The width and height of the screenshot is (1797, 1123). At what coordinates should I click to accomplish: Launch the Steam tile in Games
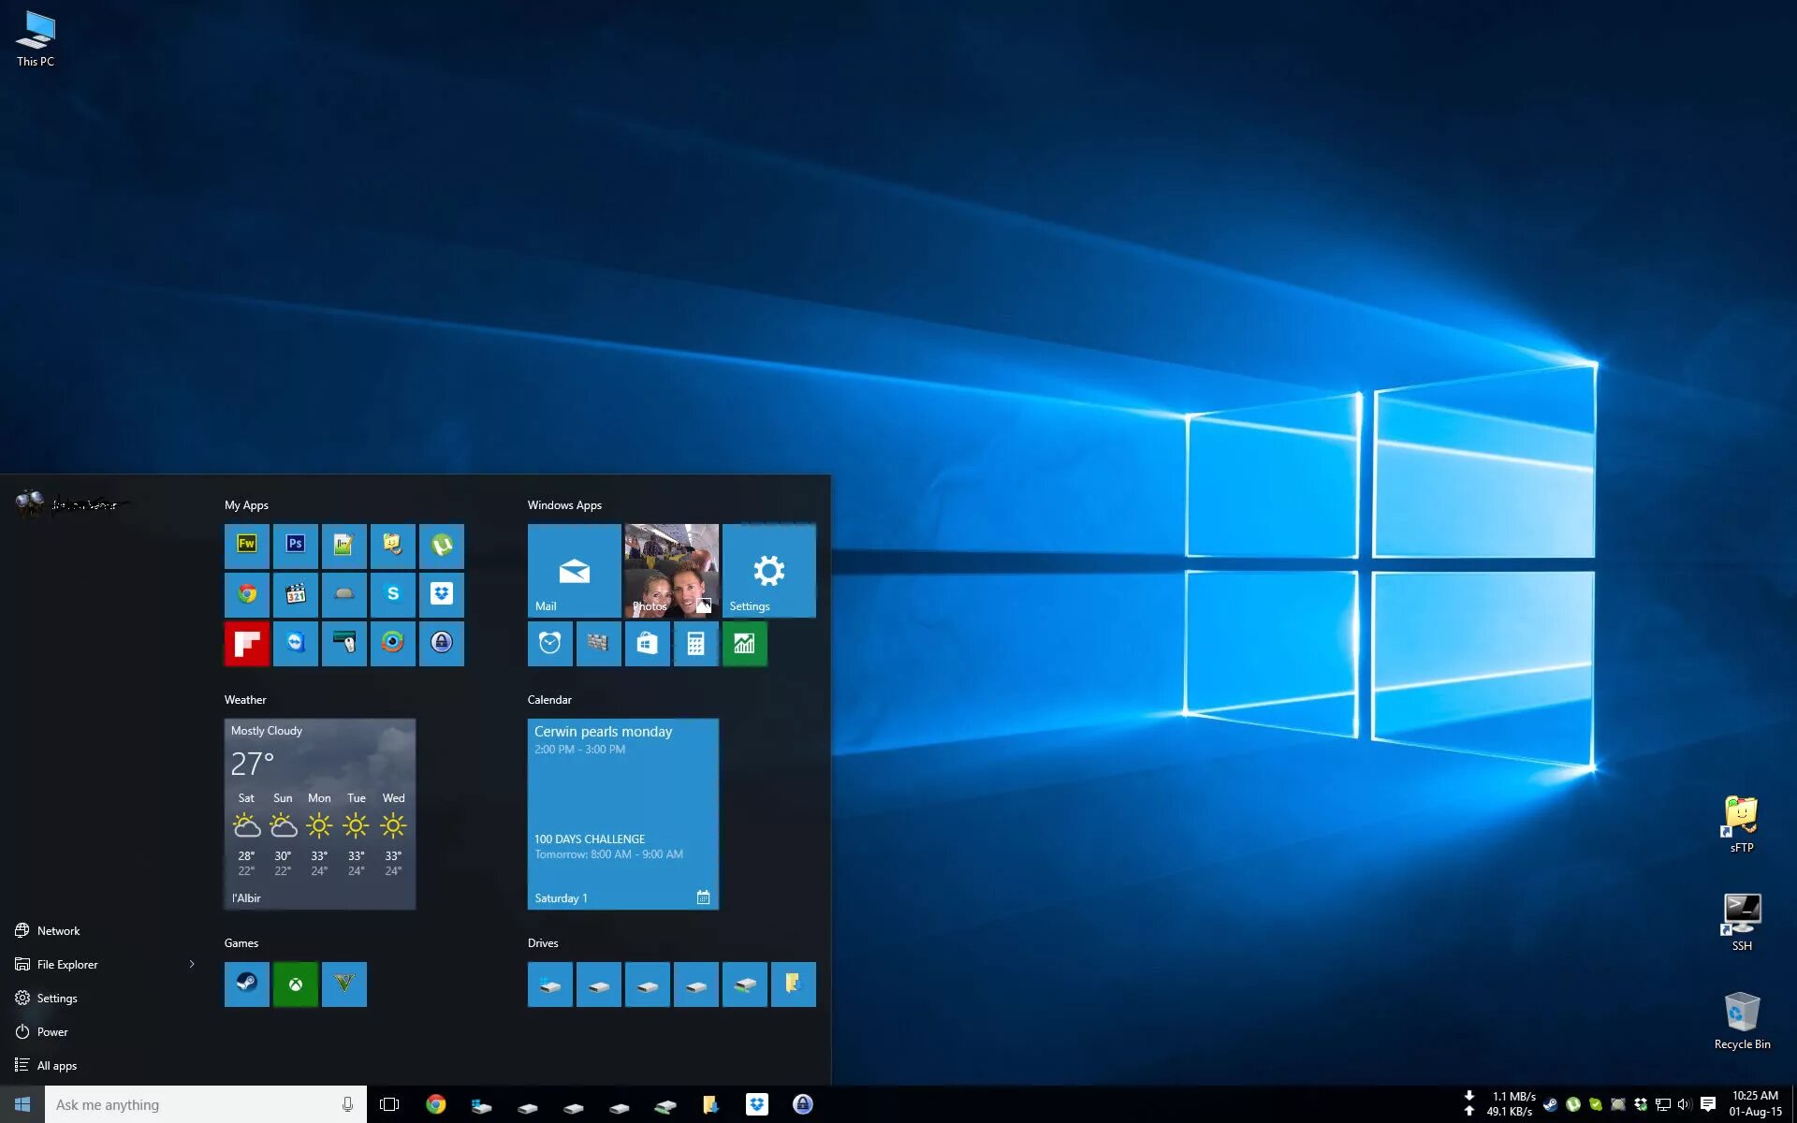[x=246, y=984]
